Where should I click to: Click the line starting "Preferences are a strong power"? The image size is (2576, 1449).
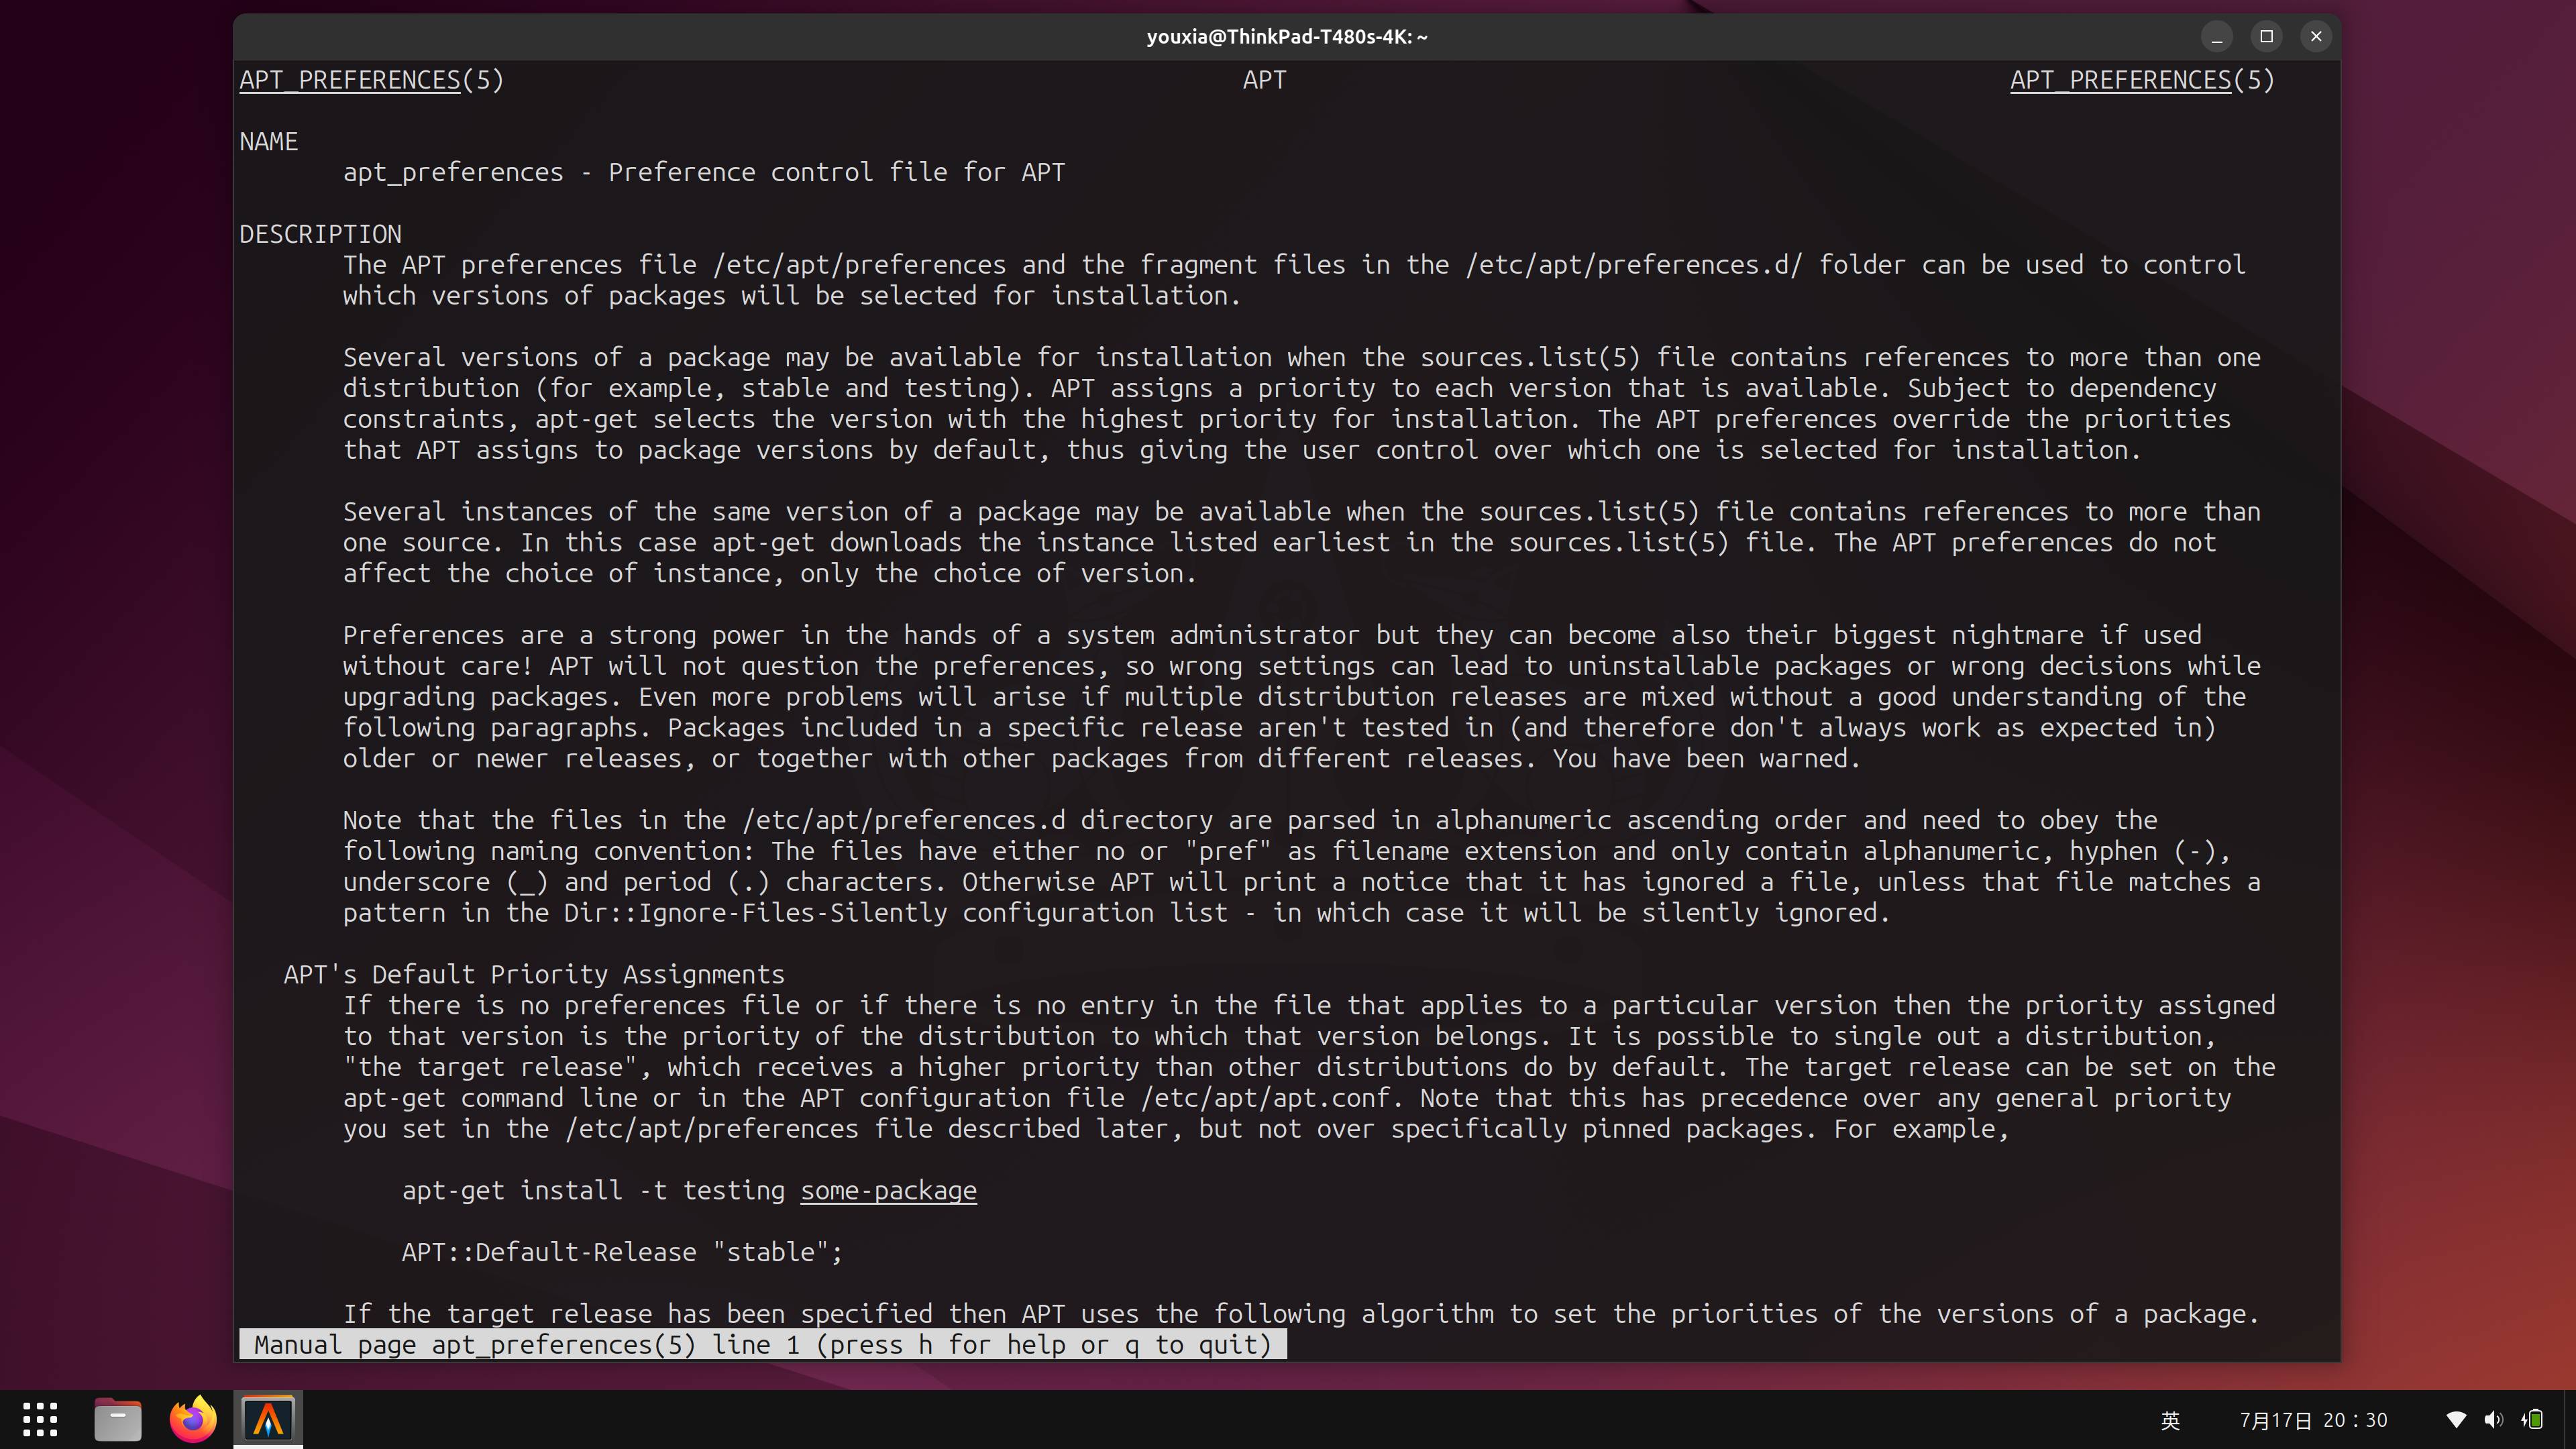1272,636
